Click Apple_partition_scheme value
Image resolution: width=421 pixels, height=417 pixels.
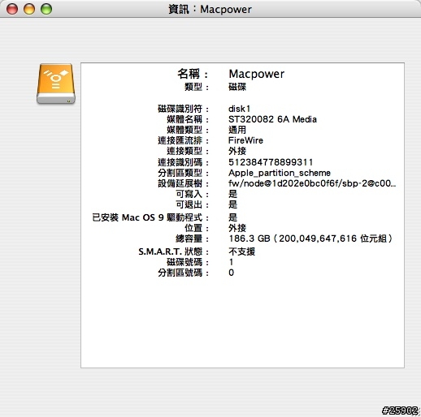click(280, 173)
